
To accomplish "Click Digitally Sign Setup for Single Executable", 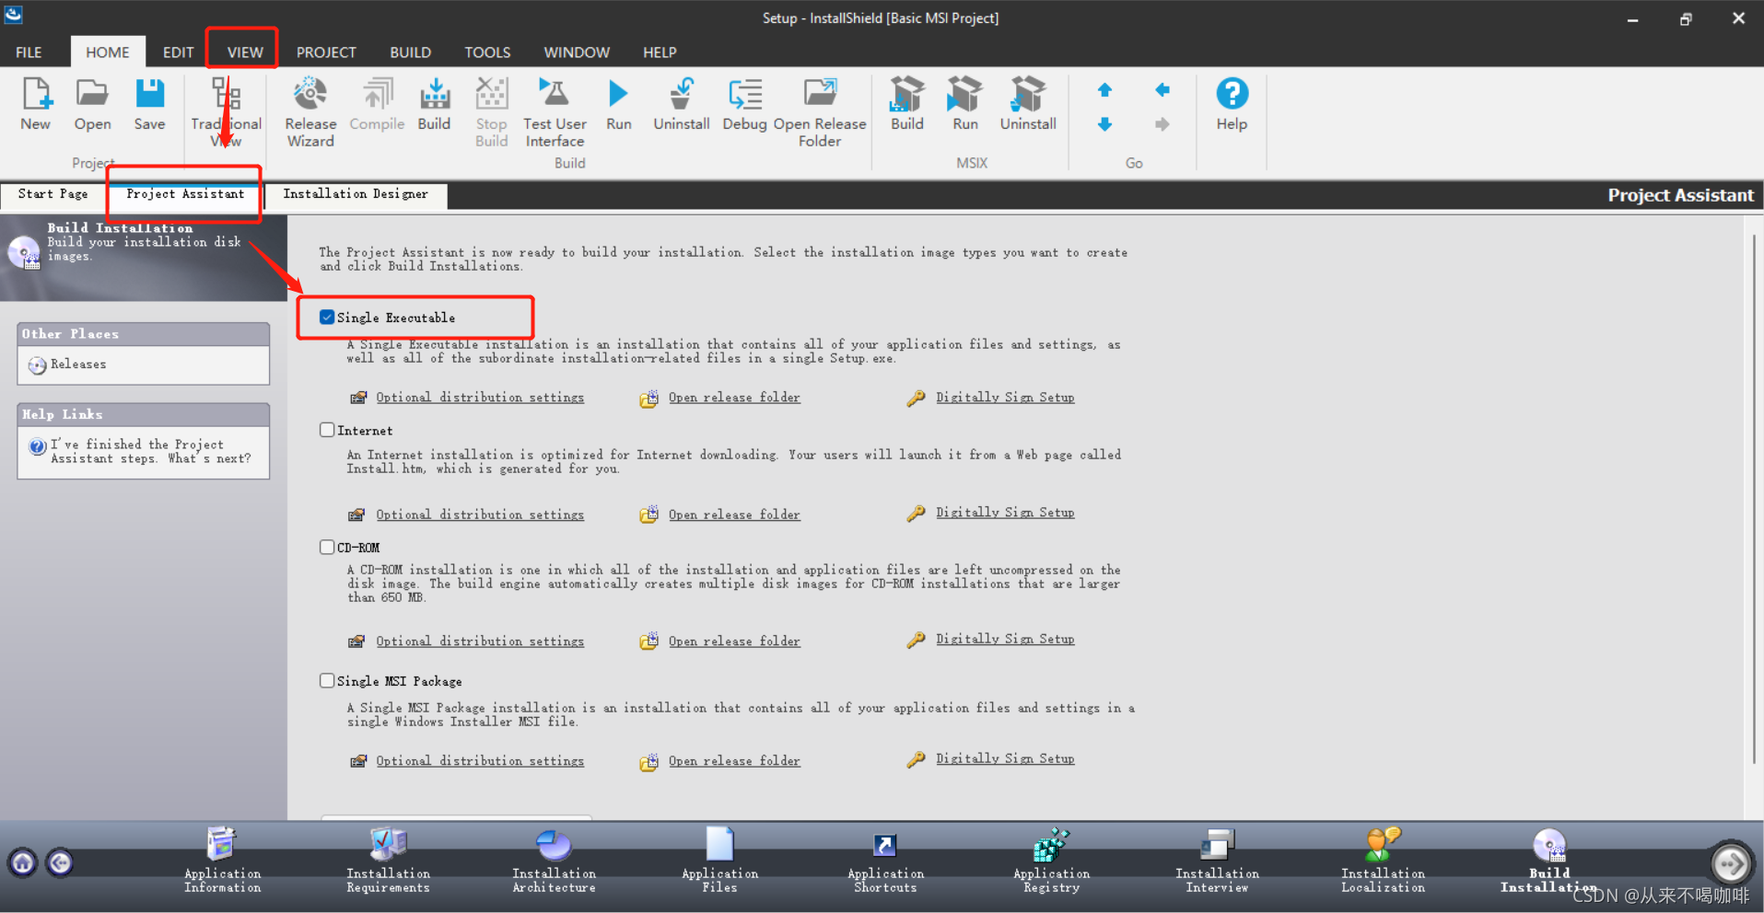I will (x=1005, y=398).
